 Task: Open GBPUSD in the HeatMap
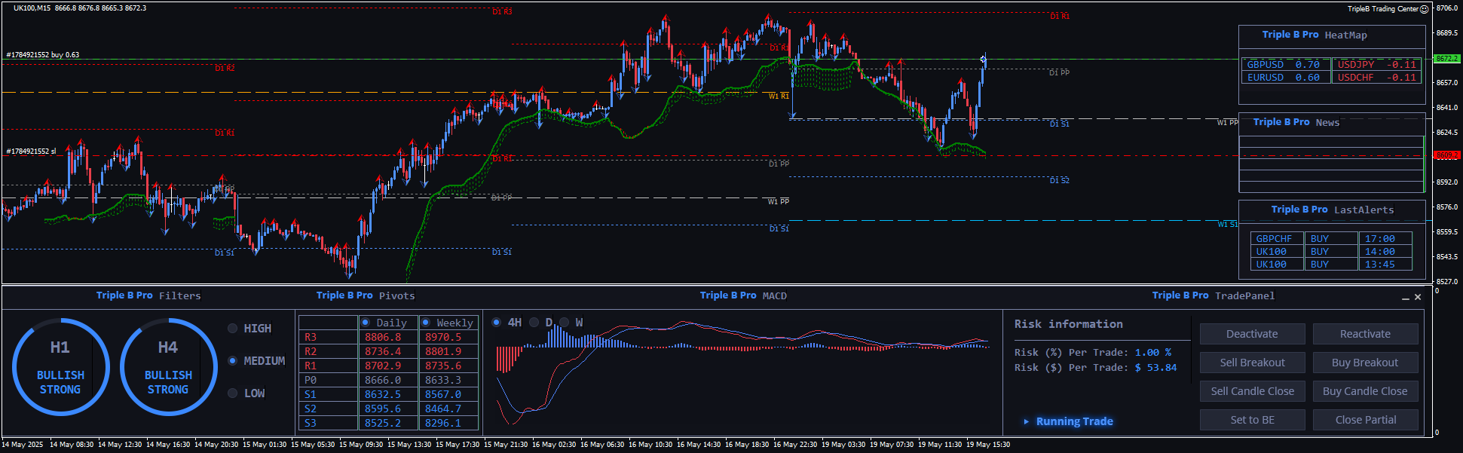click(x=1265, y=65)
